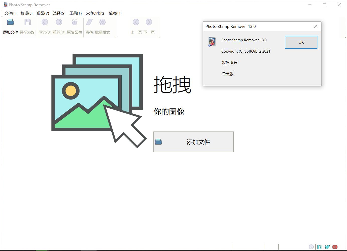
Task: Click OK in the About dialog
Action: pos(301,42)
